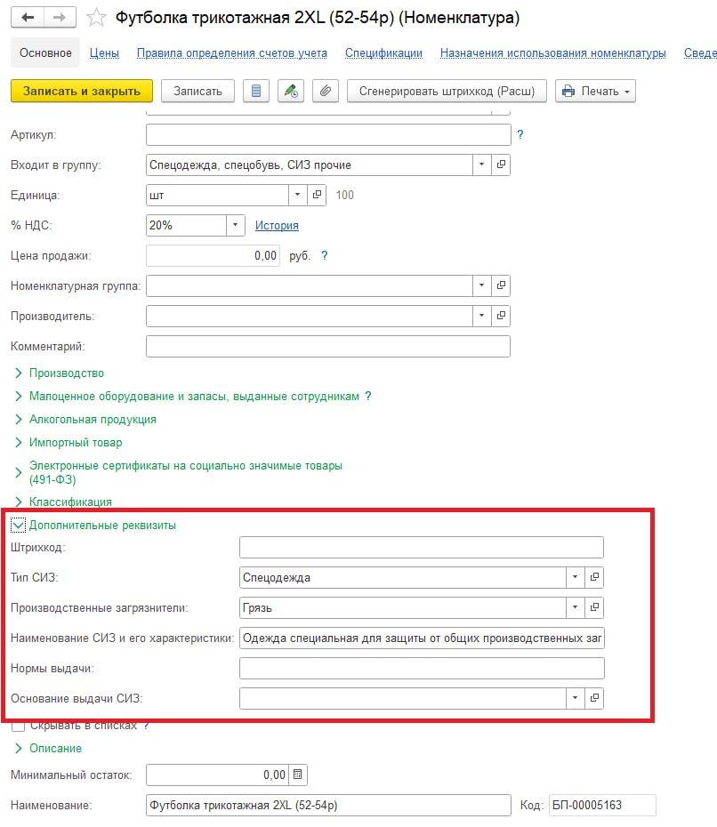Click the Цена продажи amount field
717x827 pixels.
[x=213, y=255]
